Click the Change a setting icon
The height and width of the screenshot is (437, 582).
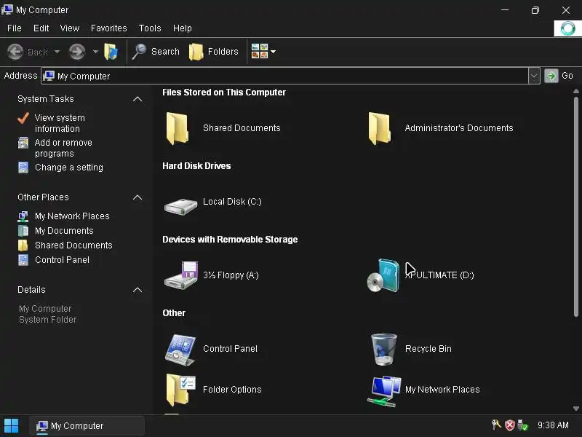(x=23, y=168)
